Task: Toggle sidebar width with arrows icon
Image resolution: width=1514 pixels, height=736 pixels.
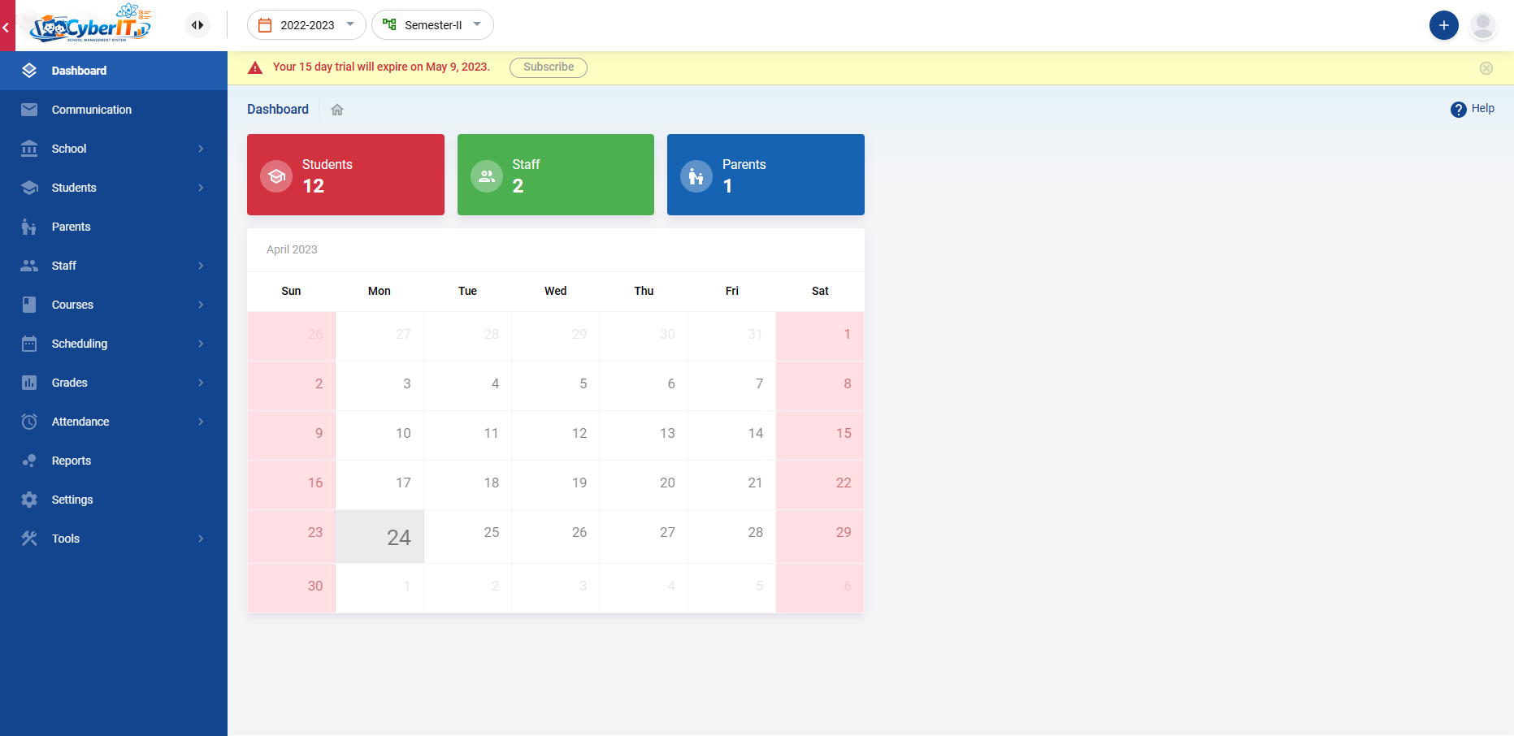Action: pyautogui.click(x=197, y=25)
